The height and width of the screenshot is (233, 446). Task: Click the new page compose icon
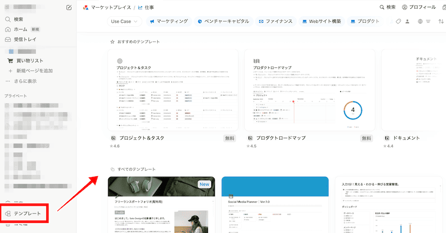tap(69, 8)
